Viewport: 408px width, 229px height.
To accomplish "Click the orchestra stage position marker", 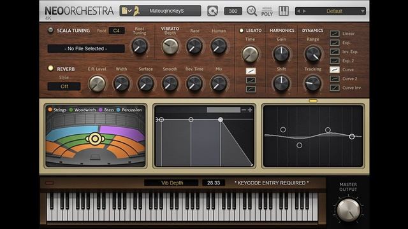I will tap(95, 139).
